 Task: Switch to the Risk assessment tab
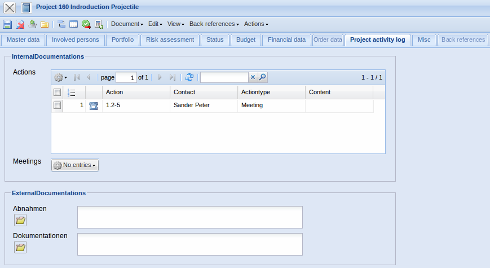(x=170, y=39)
